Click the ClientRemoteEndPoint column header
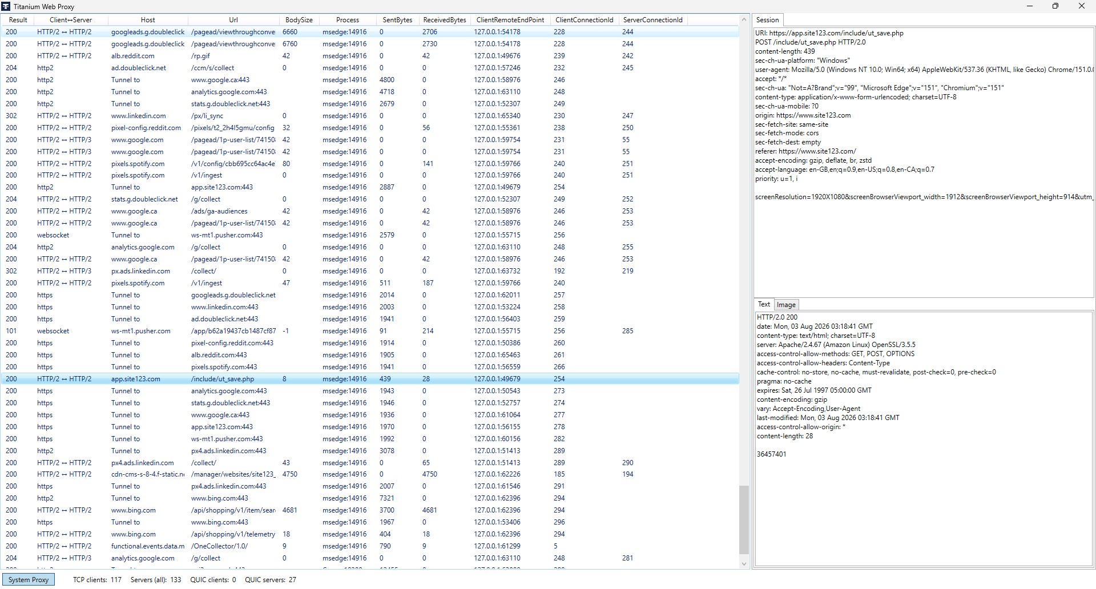The width and height of the screenshot is (1096, 589). click(510, 20)
